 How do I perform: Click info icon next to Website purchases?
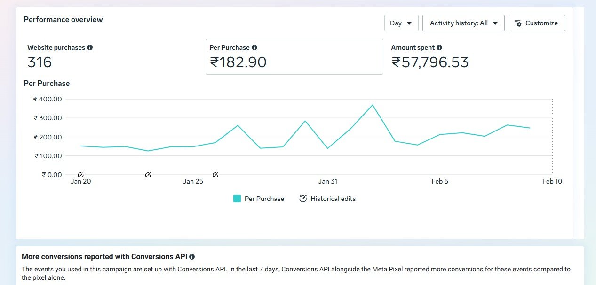90,47
